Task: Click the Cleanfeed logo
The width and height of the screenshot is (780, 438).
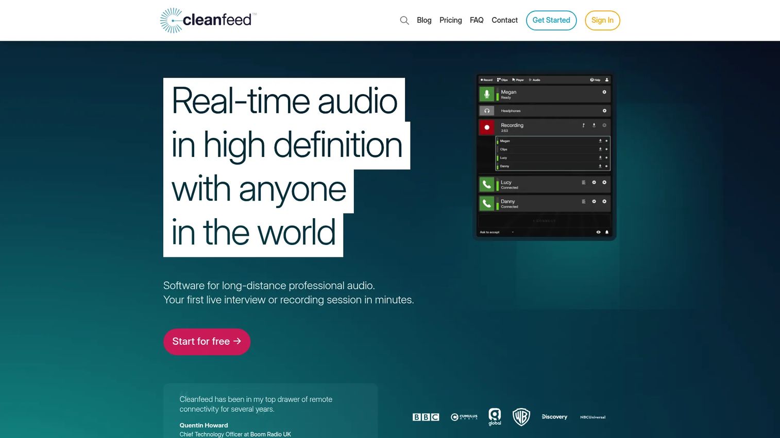Action: [208, 21]
